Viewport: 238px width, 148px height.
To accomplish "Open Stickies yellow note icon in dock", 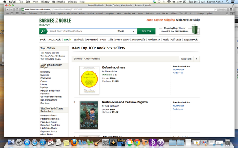I will tap(66, 142).
